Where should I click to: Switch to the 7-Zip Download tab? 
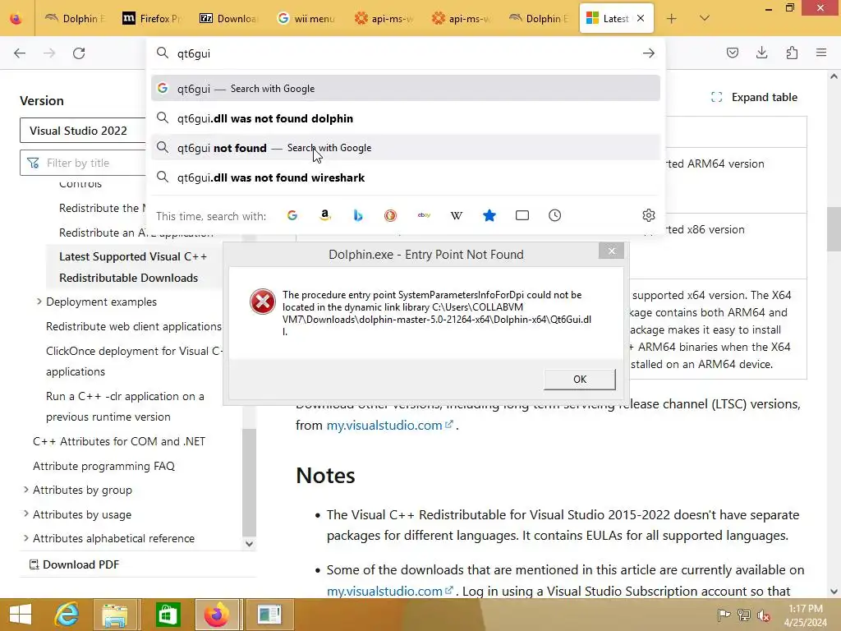(x=230, y=18)
